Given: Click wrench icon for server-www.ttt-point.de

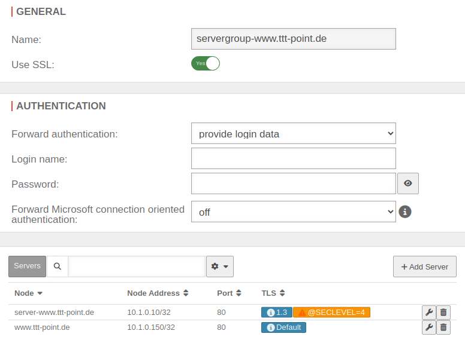Looking at the screenshot, I should (x=428, y=312).
